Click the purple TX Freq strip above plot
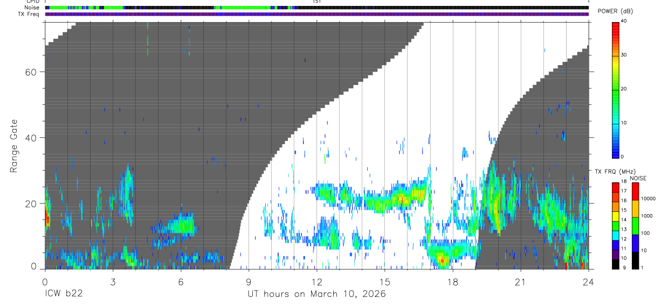The height and width of the screenshot is (305, 662). [316, 14]
